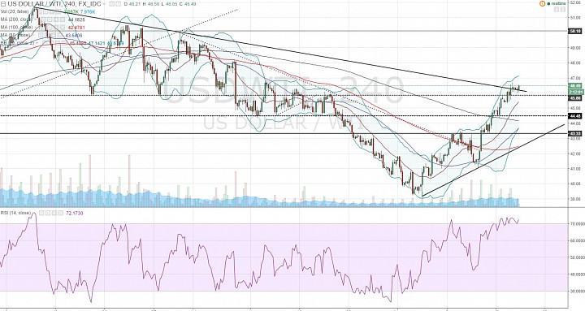Select the 44.48 dotted line price label
The image size is (585, 311).
[x=574, y=116]
